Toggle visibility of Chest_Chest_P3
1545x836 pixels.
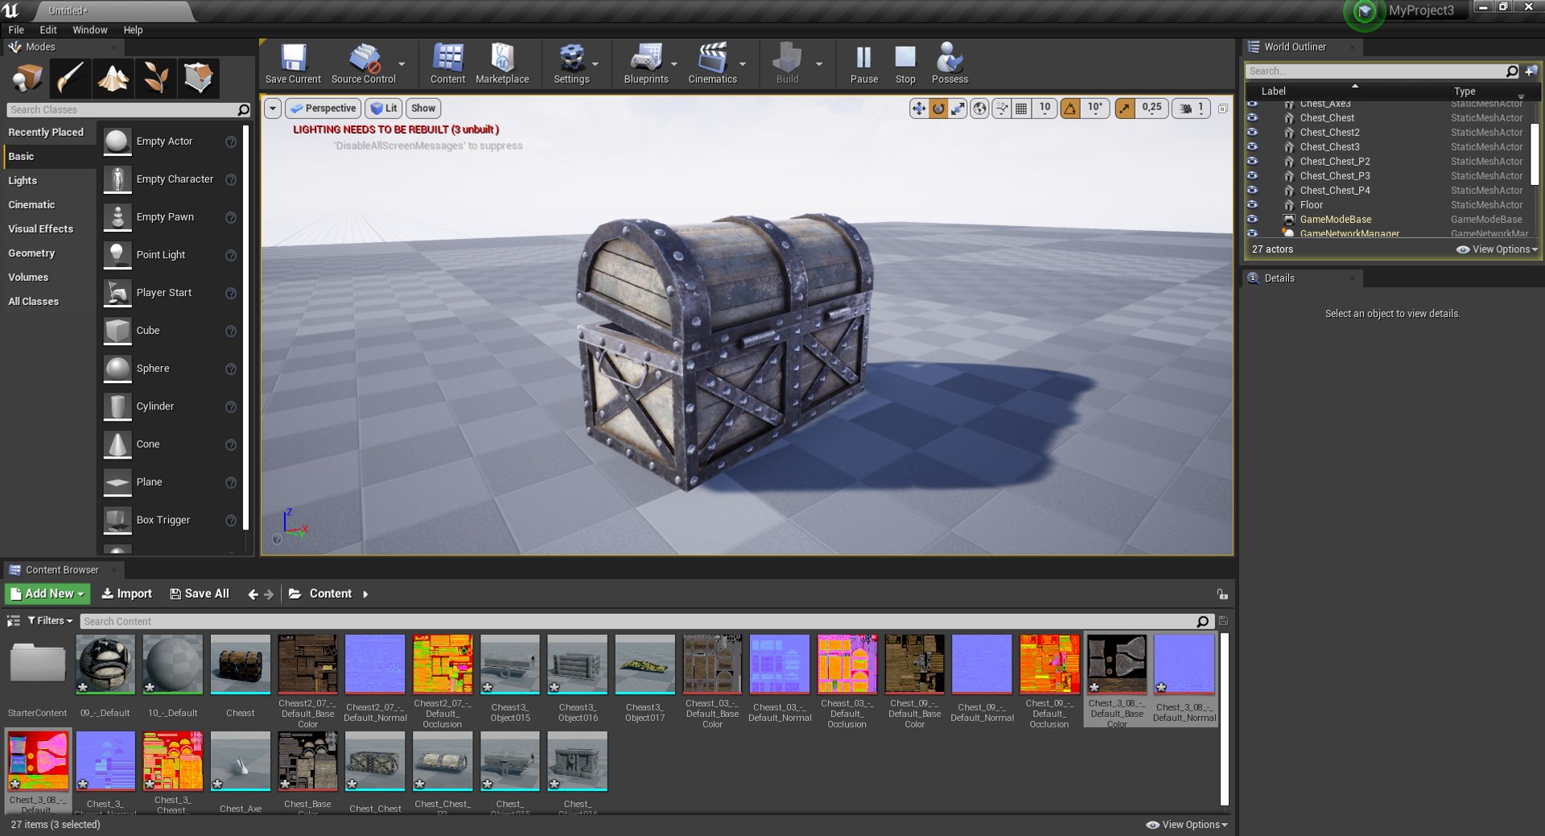tap(1252, 175)
